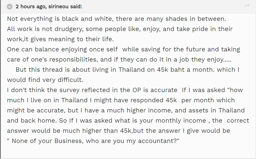Click the "2 hours ago" timestamp text
Viewport: 256px width, 159px height.
[31, 7]
